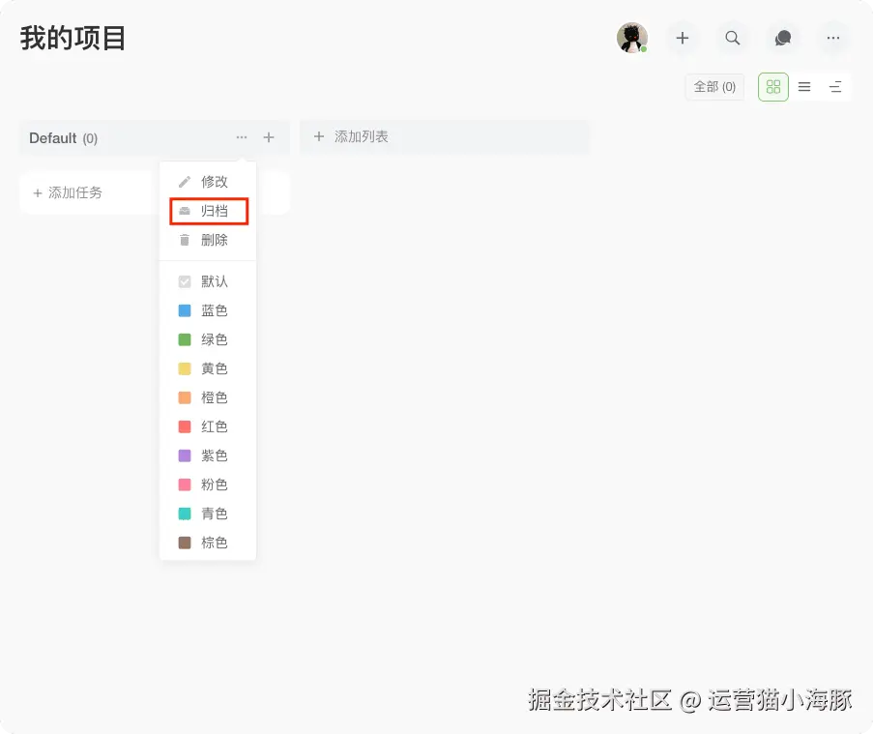Select 修改 from the list menu

[x=208, y=182]
